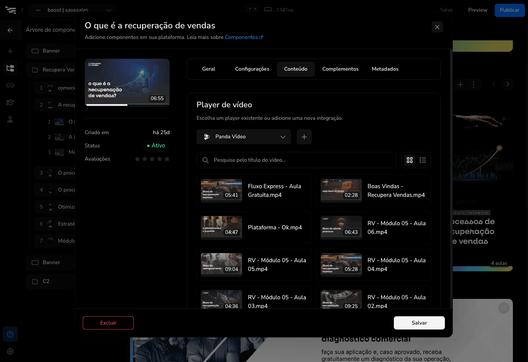
Task: Select the Conteúdo tab
Action: tap(296, 69)
